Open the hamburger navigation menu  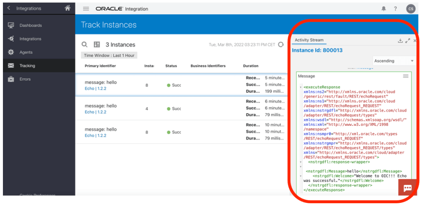[86, 9]
